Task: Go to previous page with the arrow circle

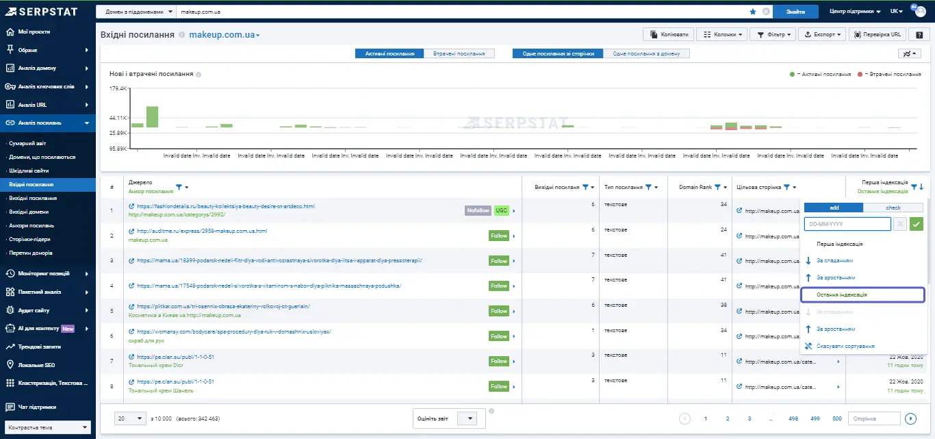Action: [684, 418]
